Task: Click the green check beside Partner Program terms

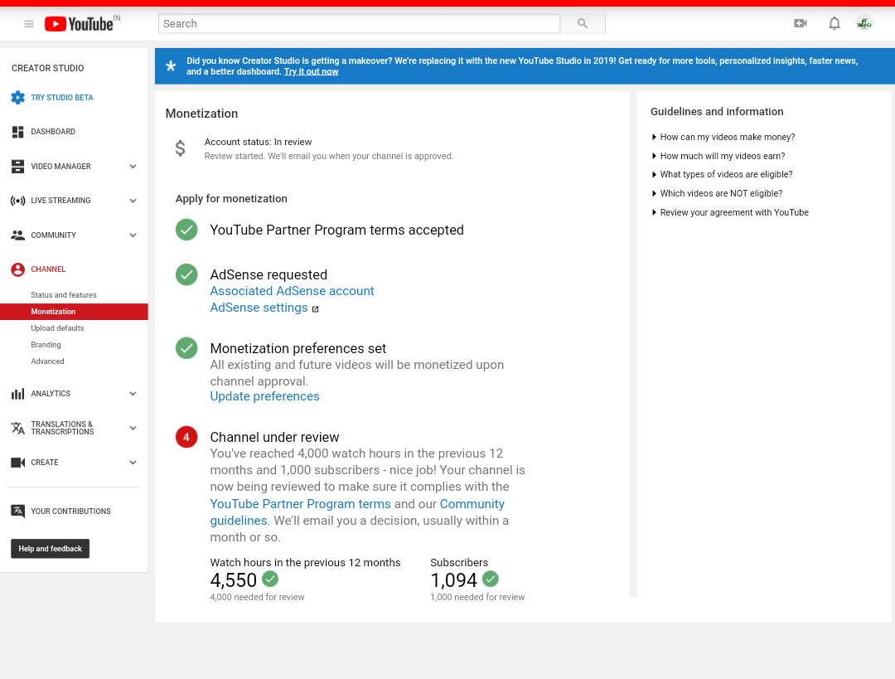Action: pos(186,230)
